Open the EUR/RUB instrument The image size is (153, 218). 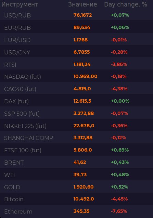(17, 28)
